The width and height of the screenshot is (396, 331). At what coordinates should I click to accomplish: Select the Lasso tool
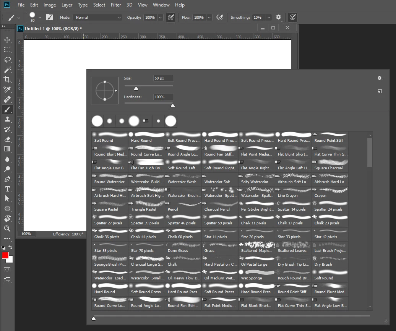(7, 60)
